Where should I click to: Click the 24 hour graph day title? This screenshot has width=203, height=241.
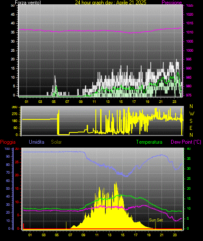[x=111, y=3]
